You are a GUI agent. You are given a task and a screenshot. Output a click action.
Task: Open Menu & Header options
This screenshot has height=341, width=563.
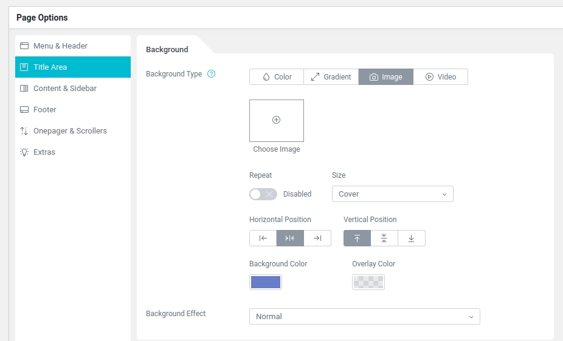coord(60,46)
